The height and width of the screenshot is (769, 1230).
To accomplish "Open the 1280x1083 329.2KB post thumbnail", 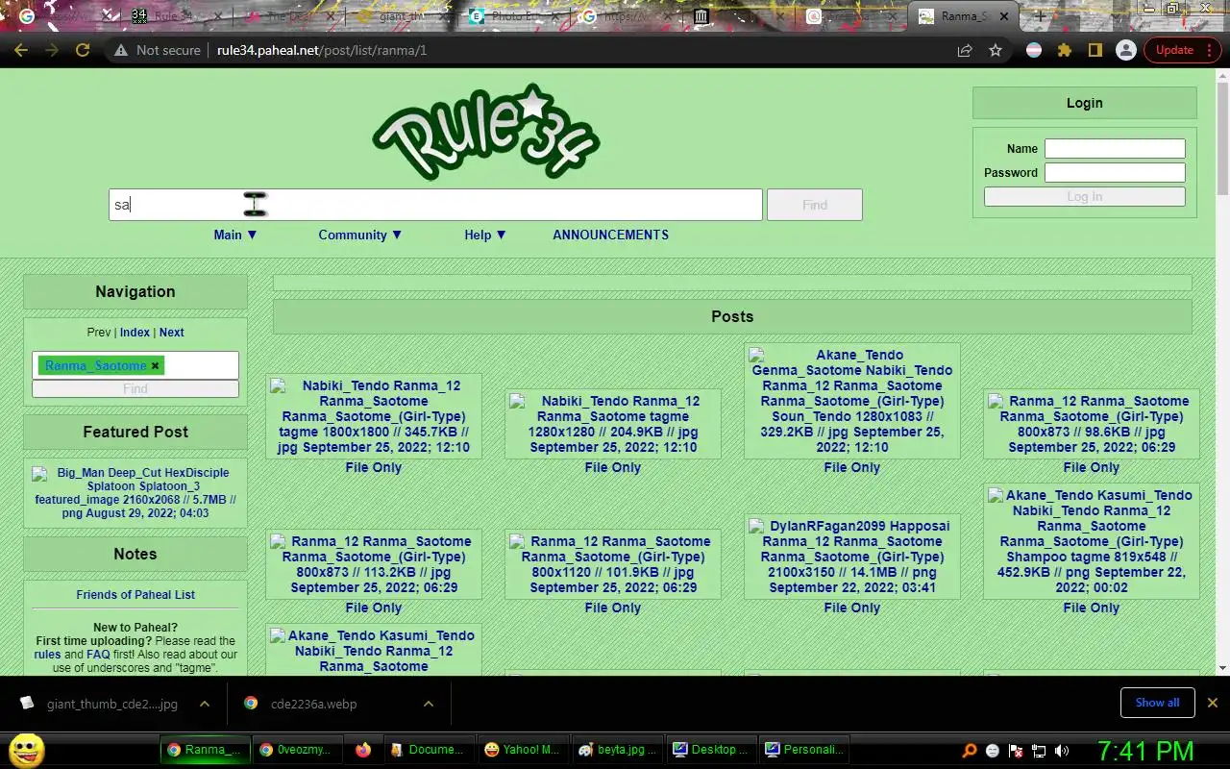I will click(x=852, y=401).
